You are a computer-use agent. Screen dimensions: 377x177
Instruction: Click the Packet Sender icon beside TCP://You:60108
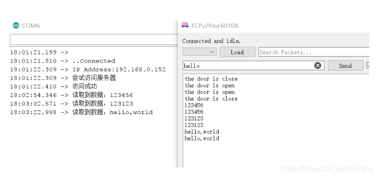click(x=185, y=25)
